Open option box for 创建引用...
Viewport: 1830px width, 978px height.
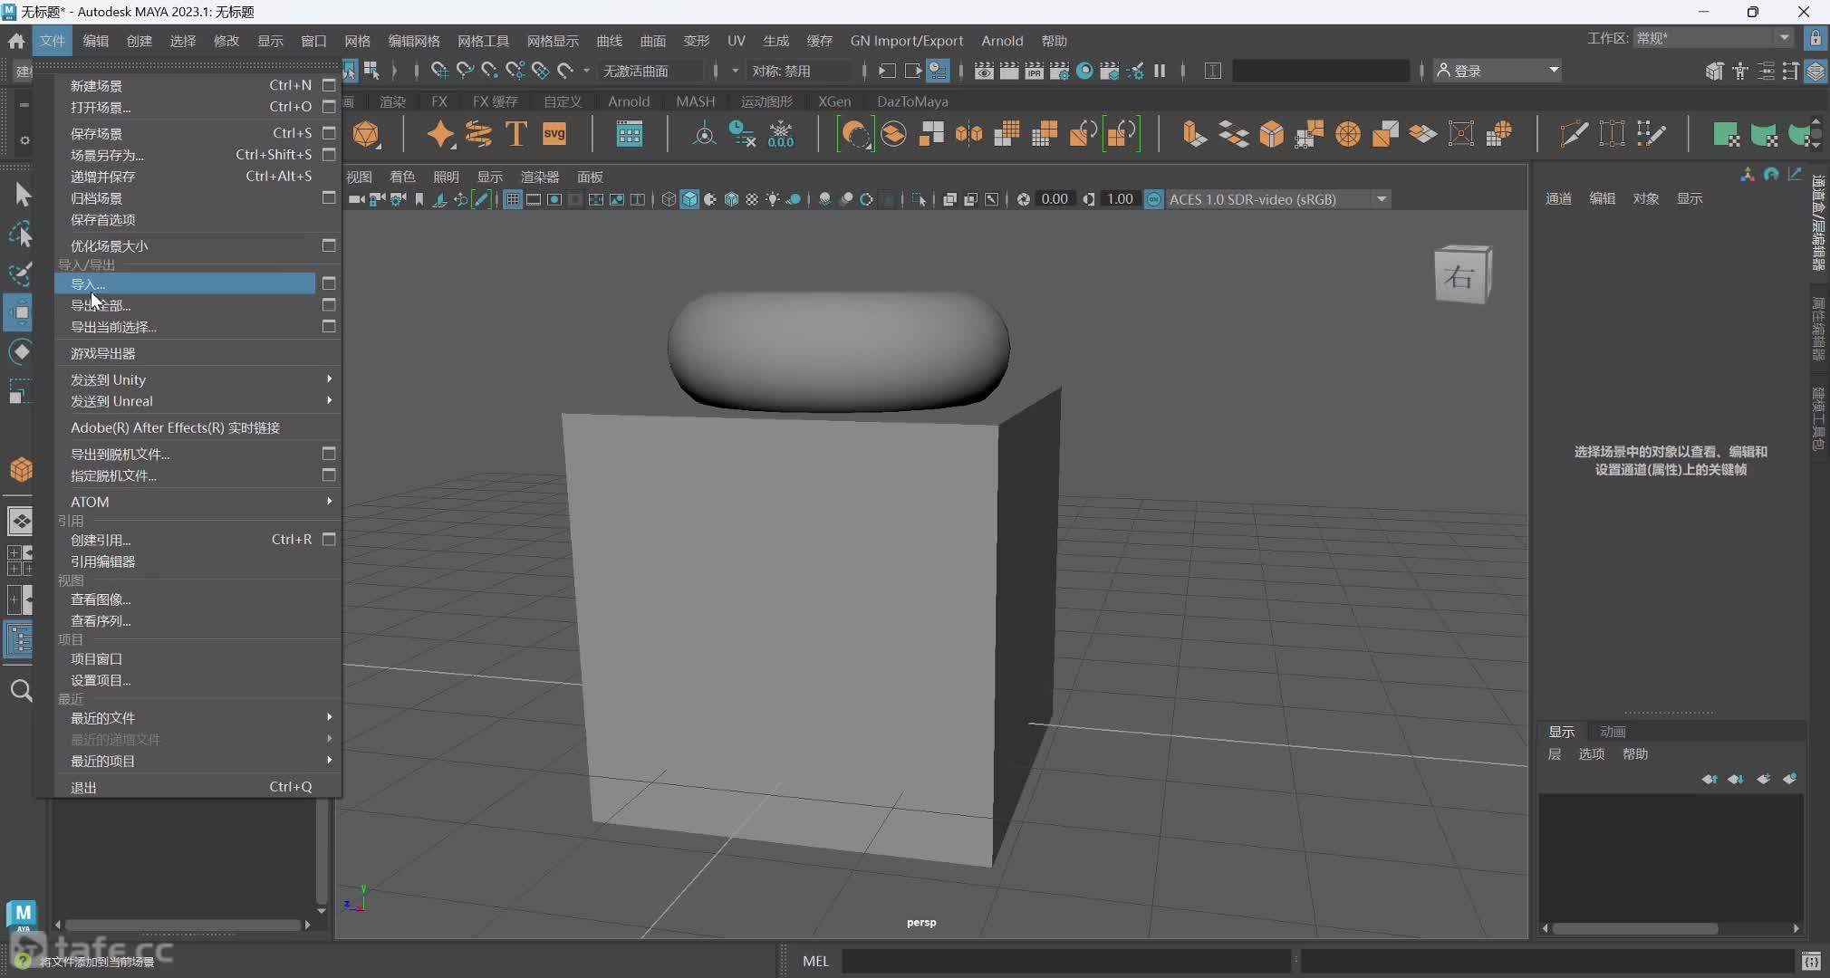coord(329,539)
